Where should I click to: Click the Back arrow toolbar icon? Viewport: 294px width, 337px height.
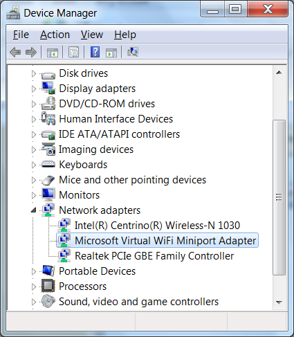(15, 52)
